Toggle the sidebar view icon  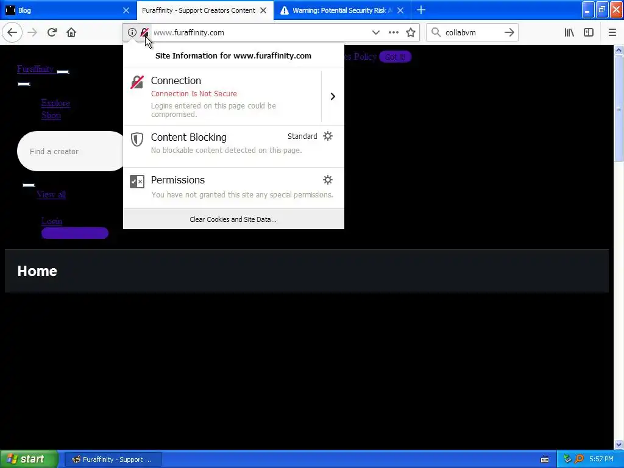coord(589,33)
